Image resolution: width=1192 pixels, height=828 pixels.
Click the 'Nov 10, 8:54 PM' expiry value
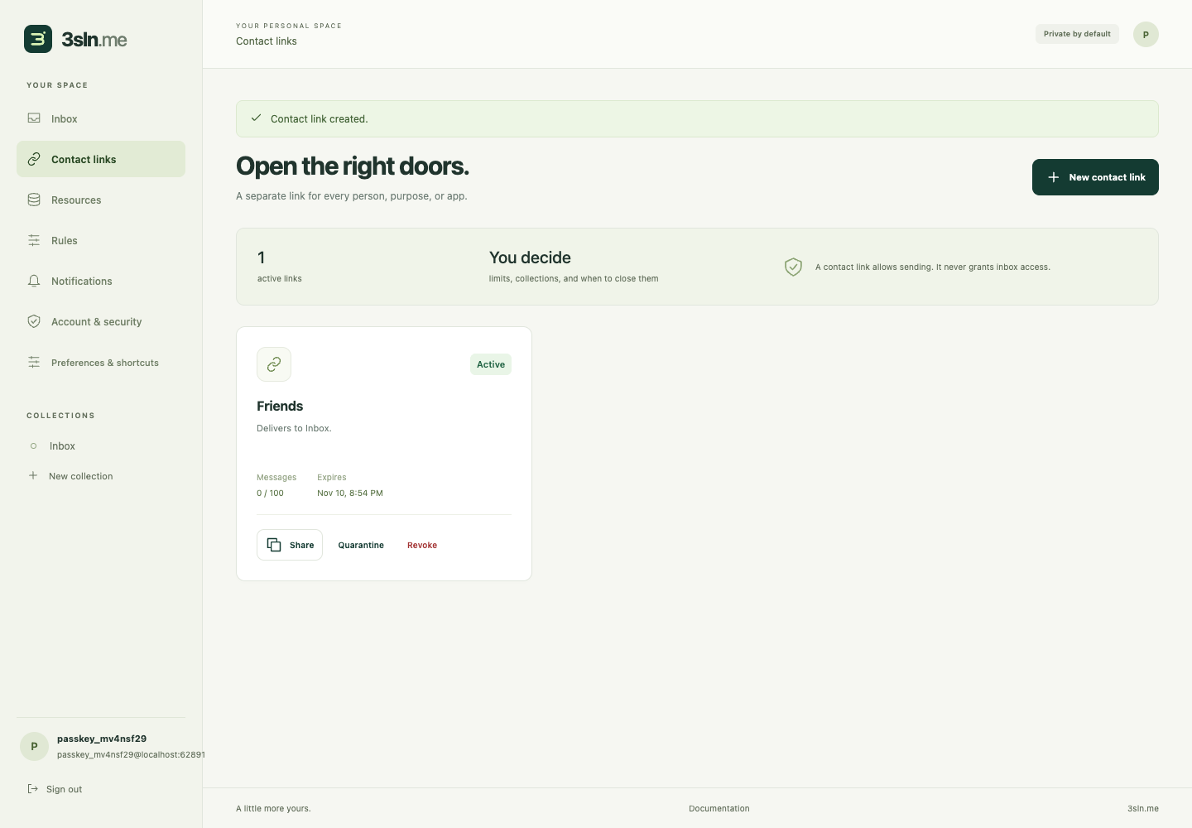[350, 493]
